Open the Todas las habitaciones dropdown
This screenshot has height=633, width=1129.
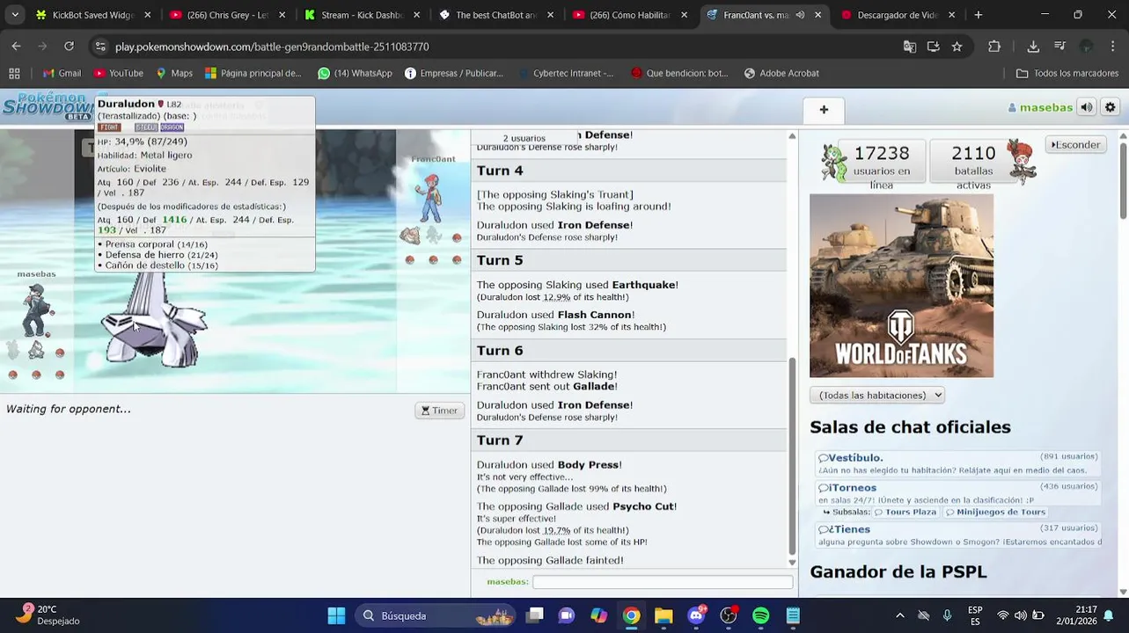tap(876, 396)
